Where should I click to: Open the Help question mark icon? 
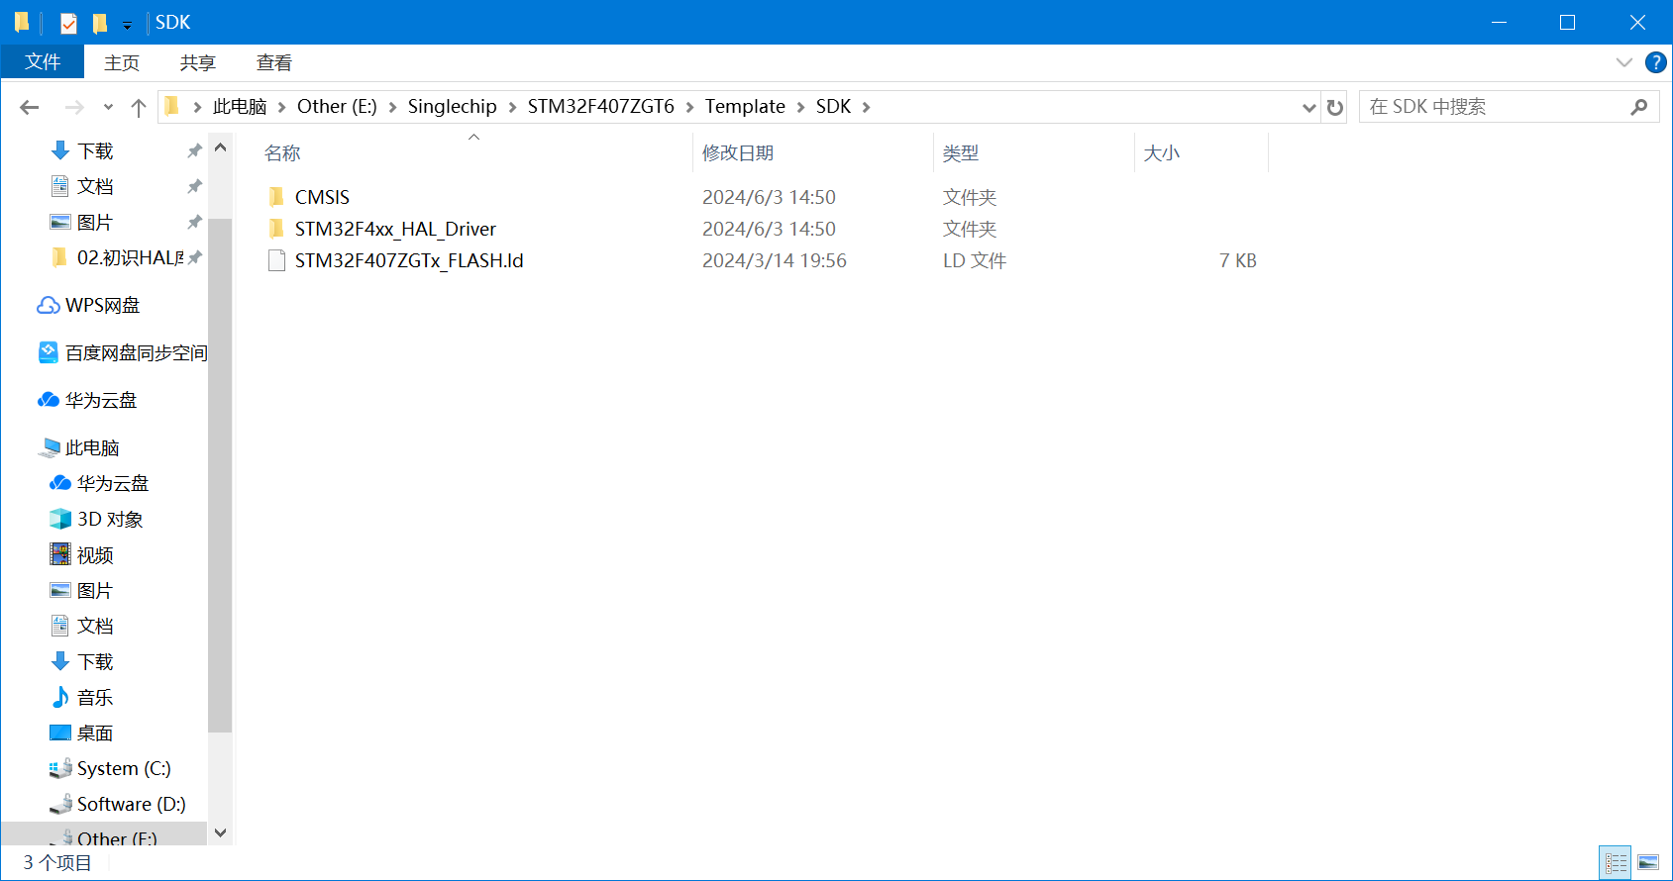coord(1655,62)
